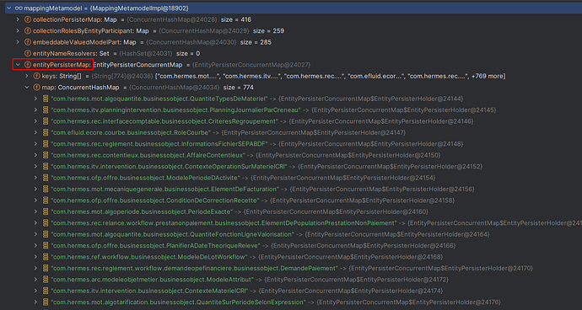
Task: Click entry icon of PlanningJournalierParCreneau row
Action: (x=46, y=110)
